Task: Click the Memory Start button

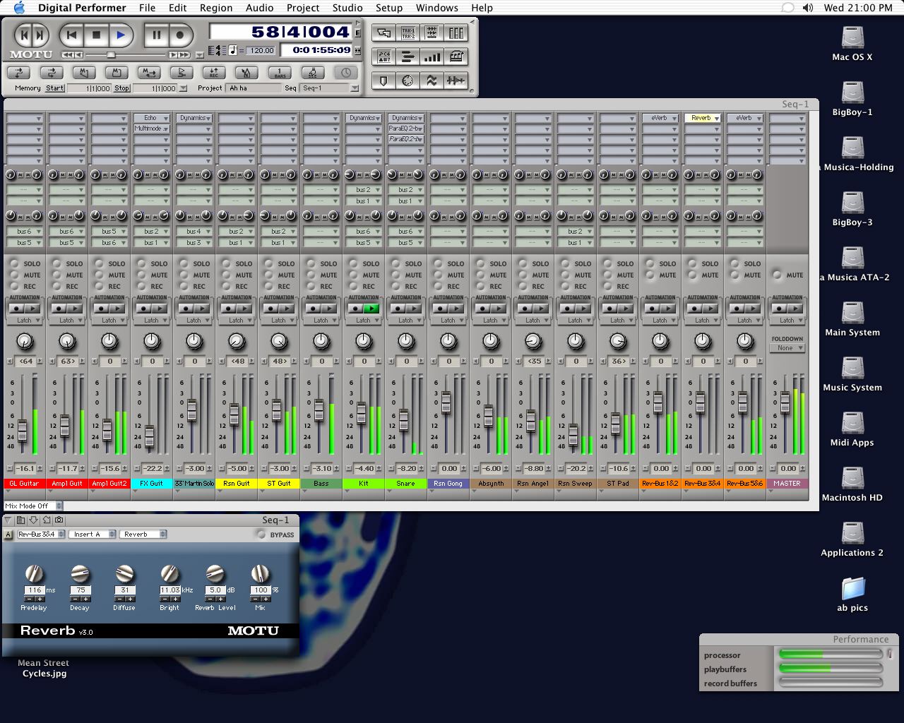Action: tap(54, 88)
